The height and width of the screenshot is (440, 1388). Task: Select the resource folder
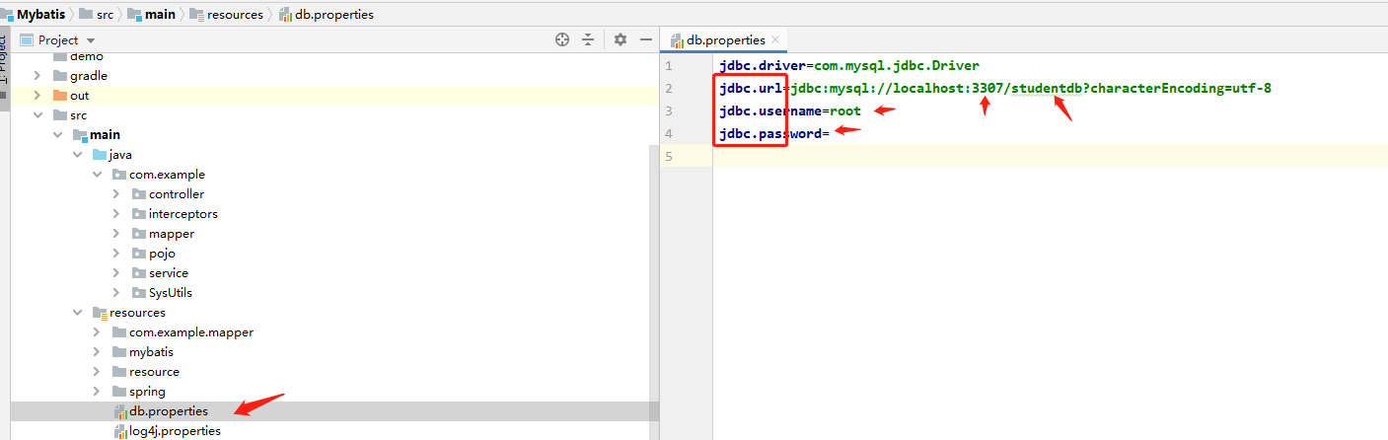154,372
